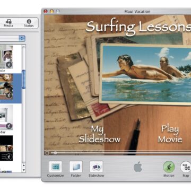Viewport: 191px width, 191px height.
Task: Select the top theme thumbnail in the list
Action: click(6, 57)
